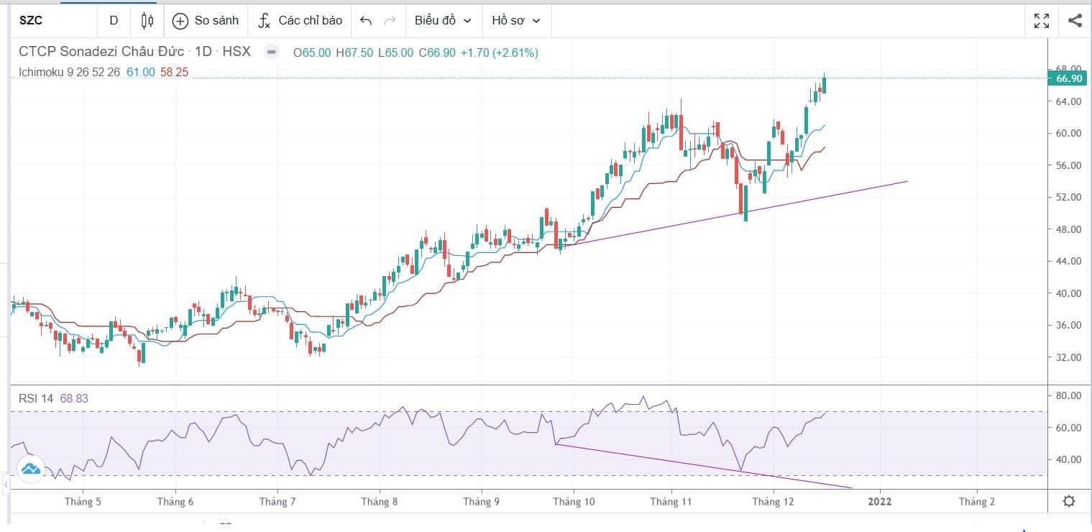Open chart settings with the gear icon
The image size is (1092, 532).
pyautogui.click(x=1069, y=501)
